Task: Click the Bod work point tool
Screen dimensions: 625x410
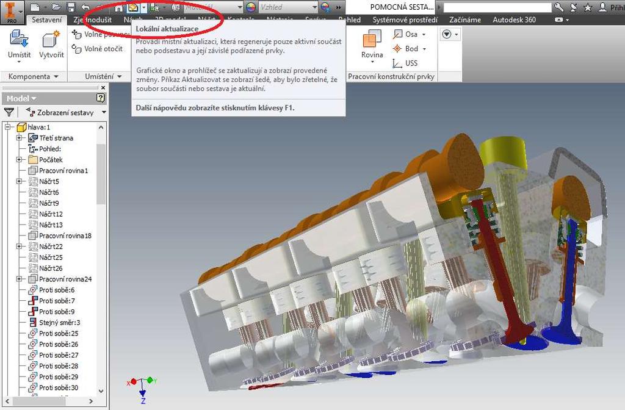Action: tap(405, 49)
